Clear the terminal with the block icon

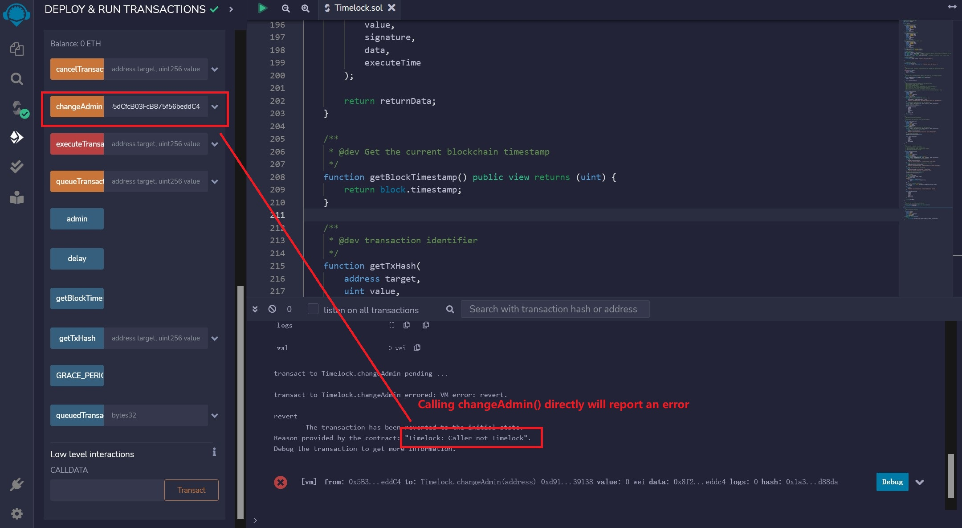pyautogui.click(x=272, y=309)
